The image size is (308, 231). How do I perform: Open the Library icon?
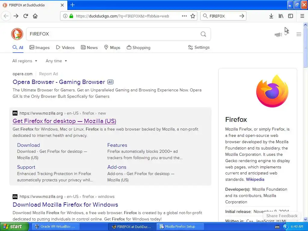click(x=281, y=16)
